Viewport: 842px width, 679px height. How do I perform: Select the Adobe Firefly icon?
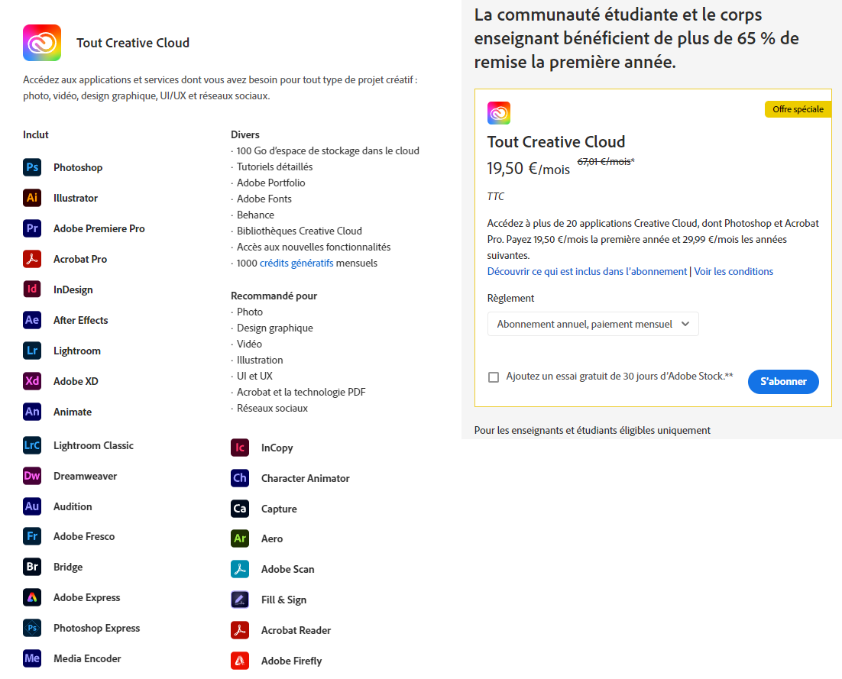click(x=240, y=661)
